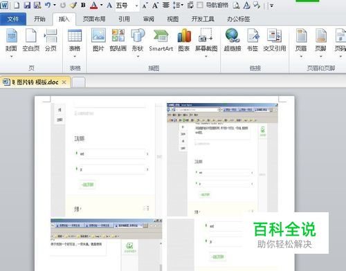Image resolution: width=346 pixels, height=271 pixels.
Task: Switch to the 视图 ribbon tab
Action: pos(173,19)
